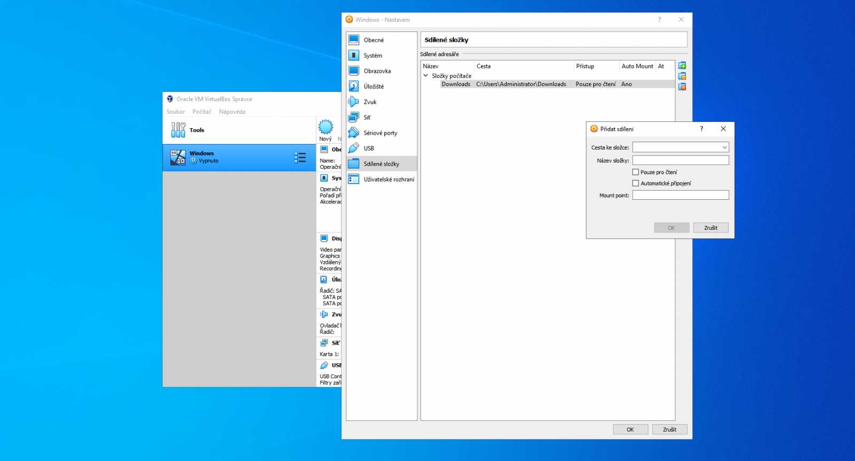Collapse the Složky počítače tree node
855x461 pixels.
pos(426,76)
